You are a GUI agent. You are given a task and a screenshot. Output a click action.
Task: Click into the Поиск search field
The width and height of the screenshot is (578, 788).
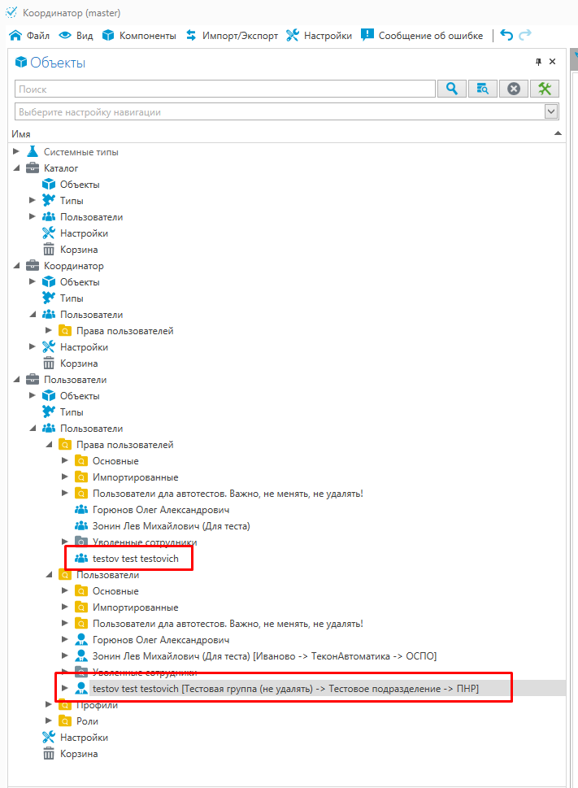pyautogui.click(x=224, y=89)
